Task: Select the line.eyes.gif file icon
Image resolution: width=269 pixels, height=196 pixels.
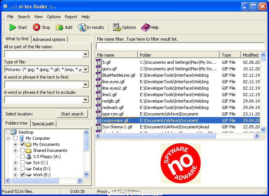Action: 99,82
